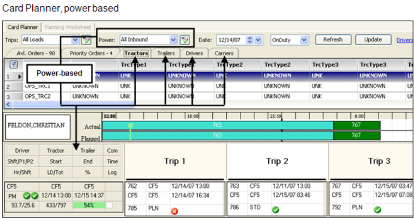
Task: Open the Date calendar dropdown arrow
Action: click(259, 40)
